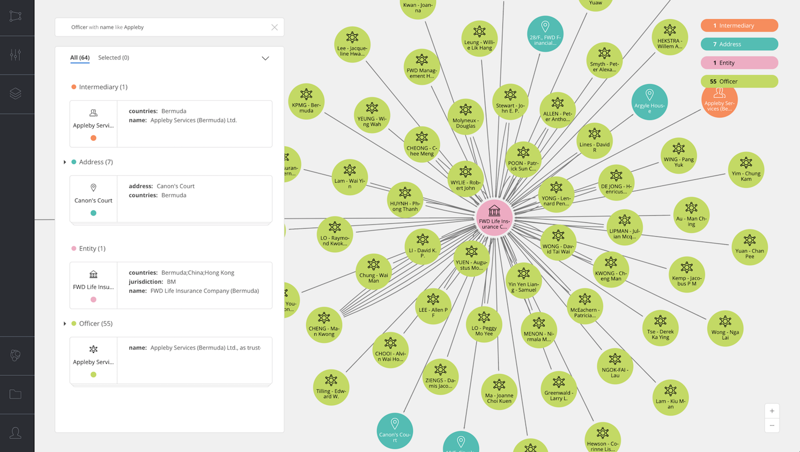Open Appleby Services intermediary result card
The image size is (800, 452).
click(x=171, y=124)
